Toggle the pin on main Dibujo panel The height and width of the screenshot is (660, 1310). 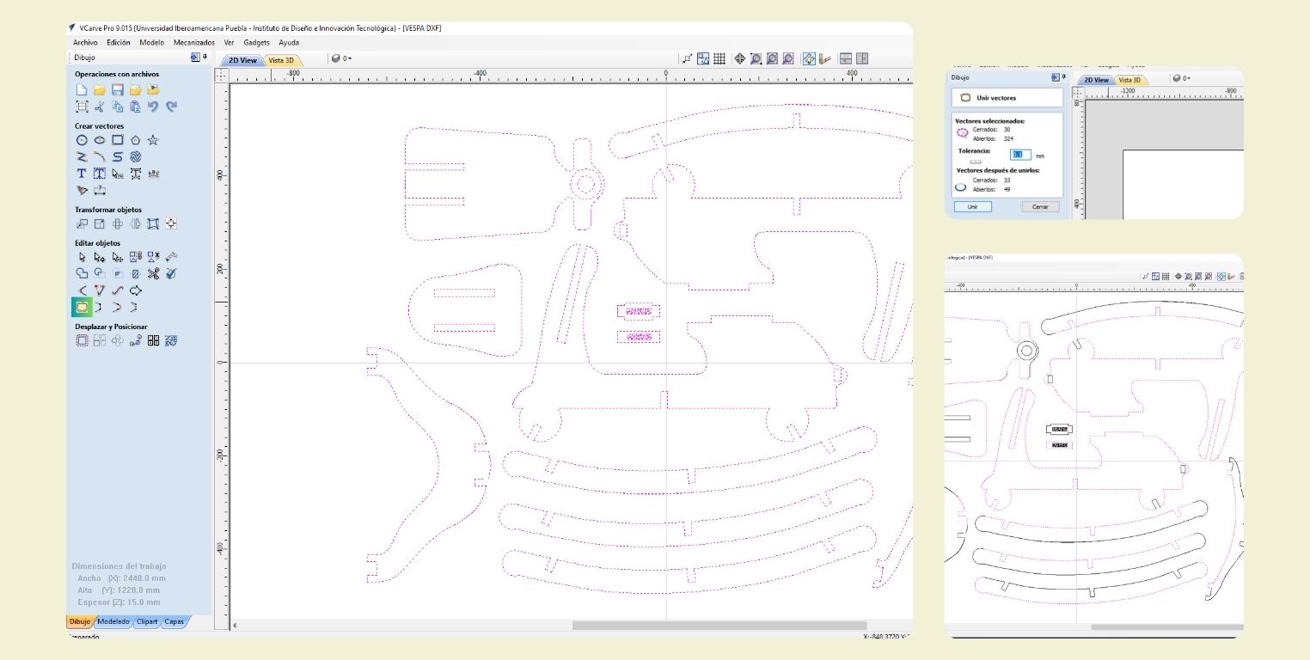tap(205, 58)
